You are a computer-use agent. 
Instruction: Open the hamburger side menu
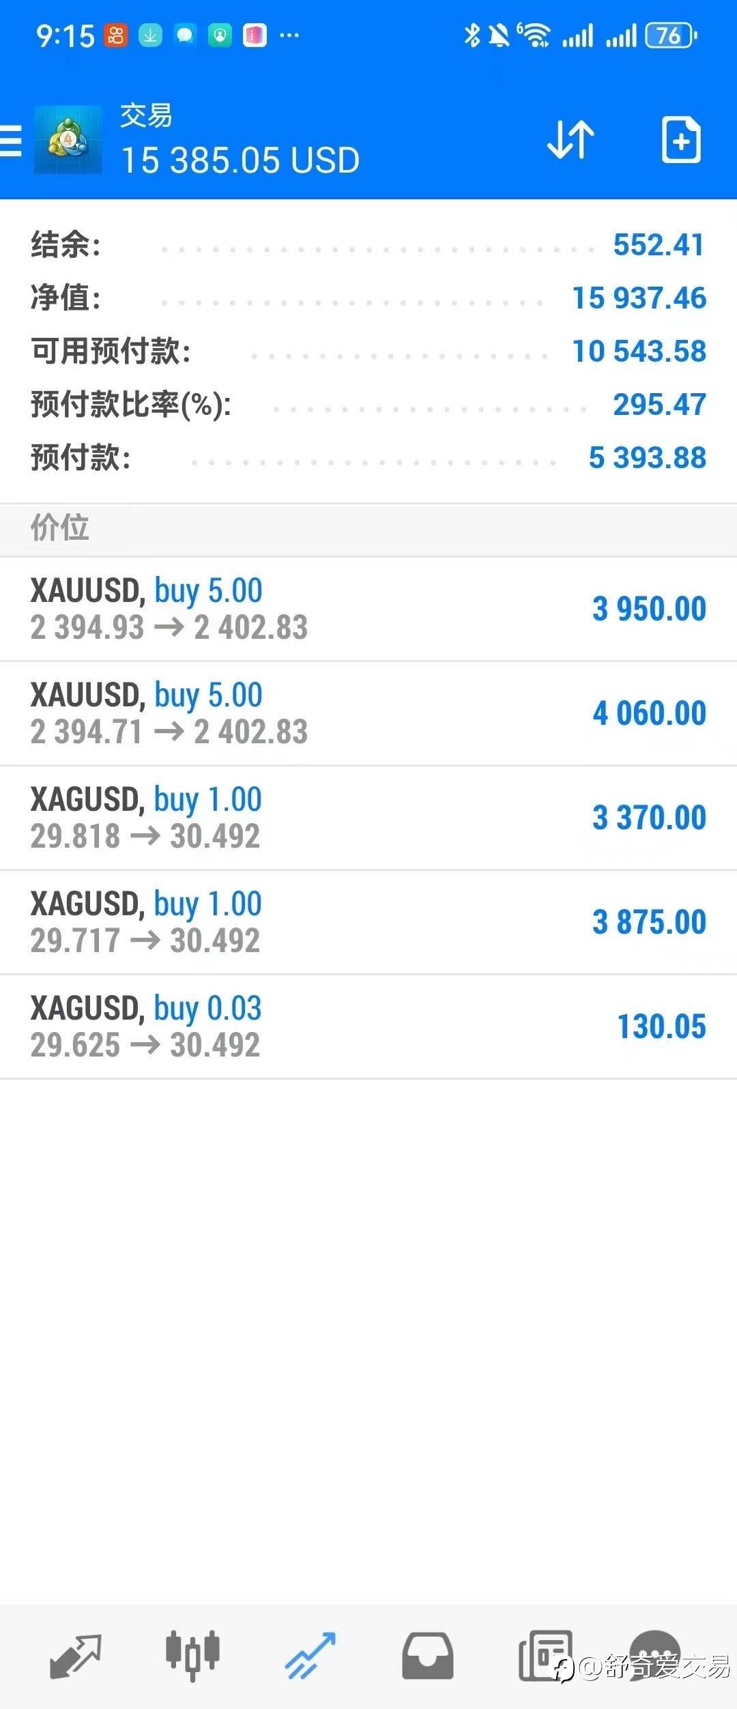tap(11, 141)
